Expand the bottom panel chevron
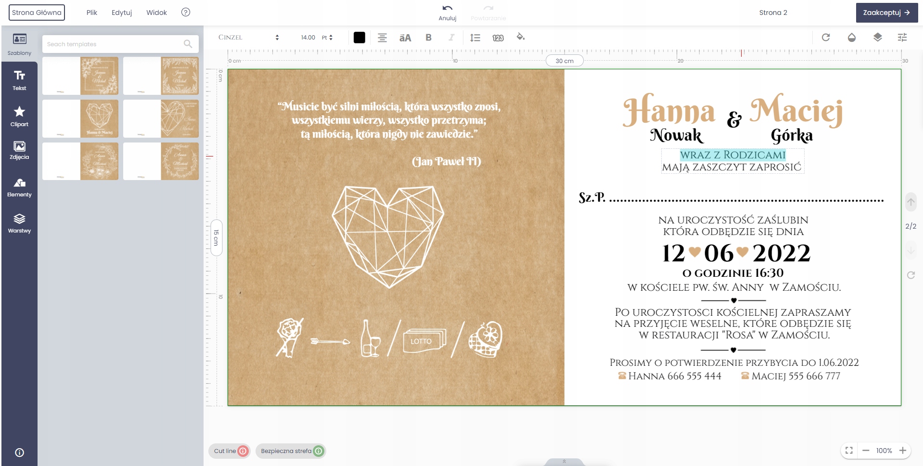 [x=564, y=462]
